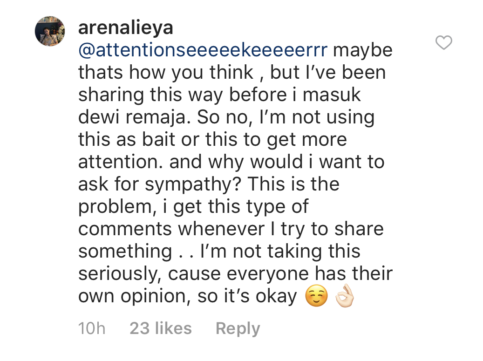This screenshot has width=483, height=361.
Task: Click the word "something" in the comment
Action: point(125,252)
